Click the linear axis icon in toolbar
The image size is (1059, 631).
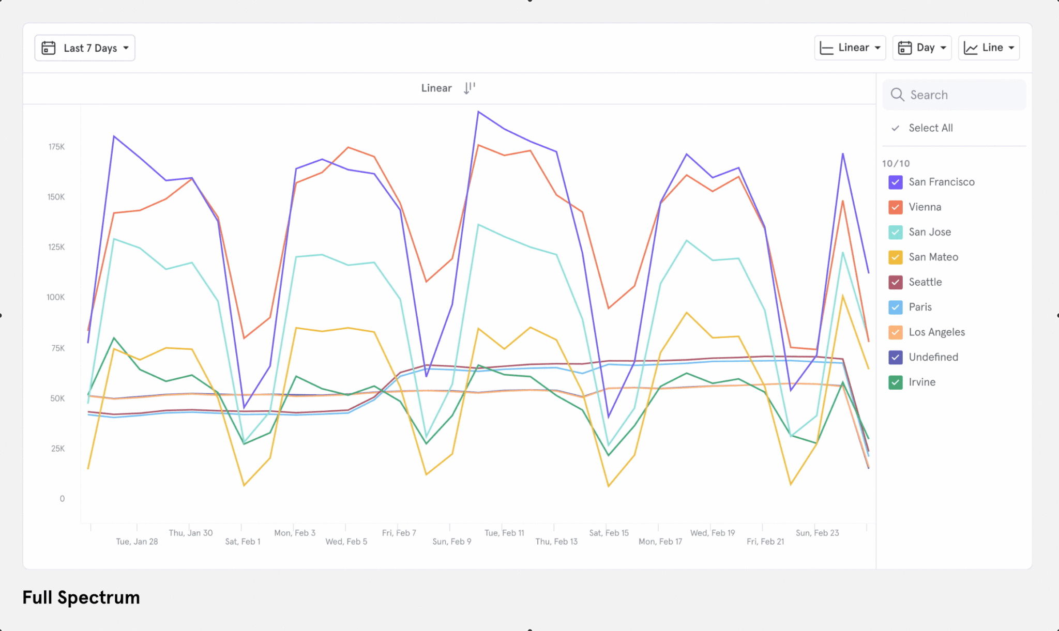[x=827, y=48]
